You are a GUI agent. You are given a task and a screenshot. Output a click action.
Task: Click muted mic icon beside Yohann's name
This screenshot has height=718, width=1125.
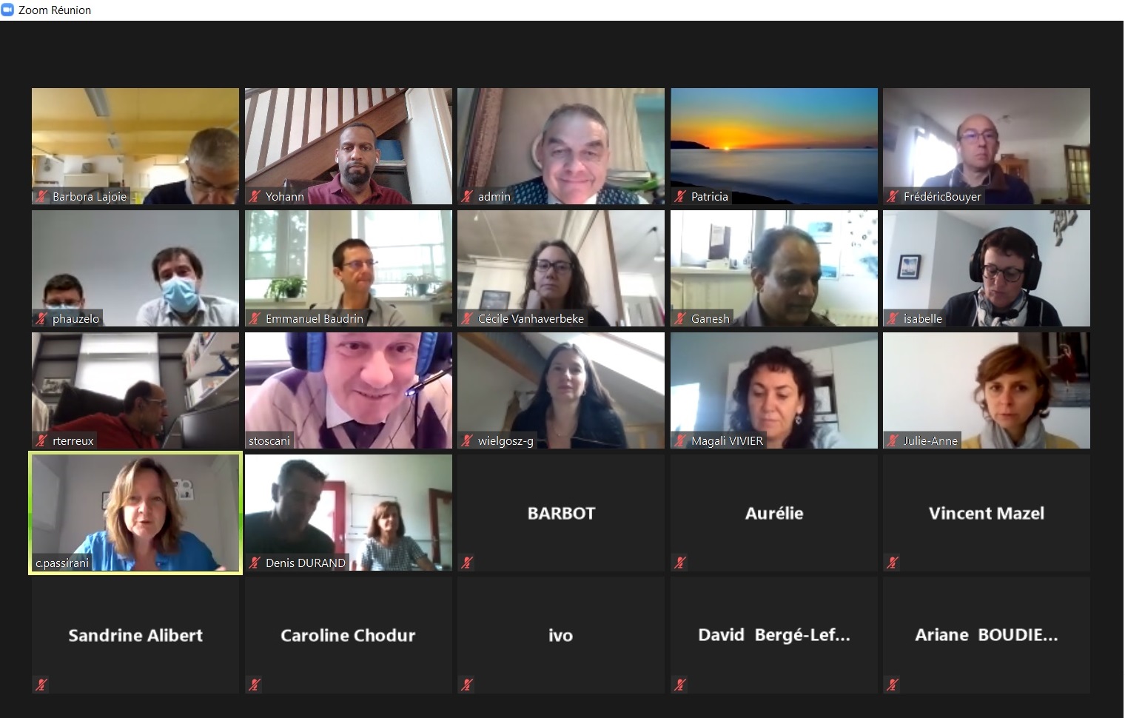tap(255, 196)
